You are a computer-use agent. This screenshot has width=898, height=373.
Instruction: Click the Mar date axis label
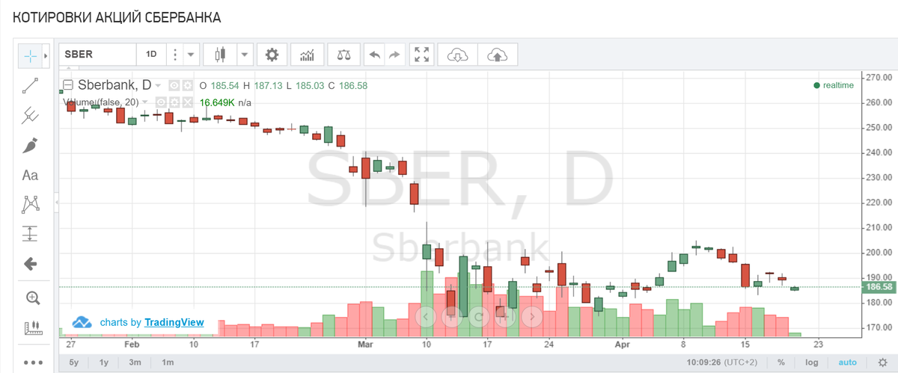coord(365,345)
